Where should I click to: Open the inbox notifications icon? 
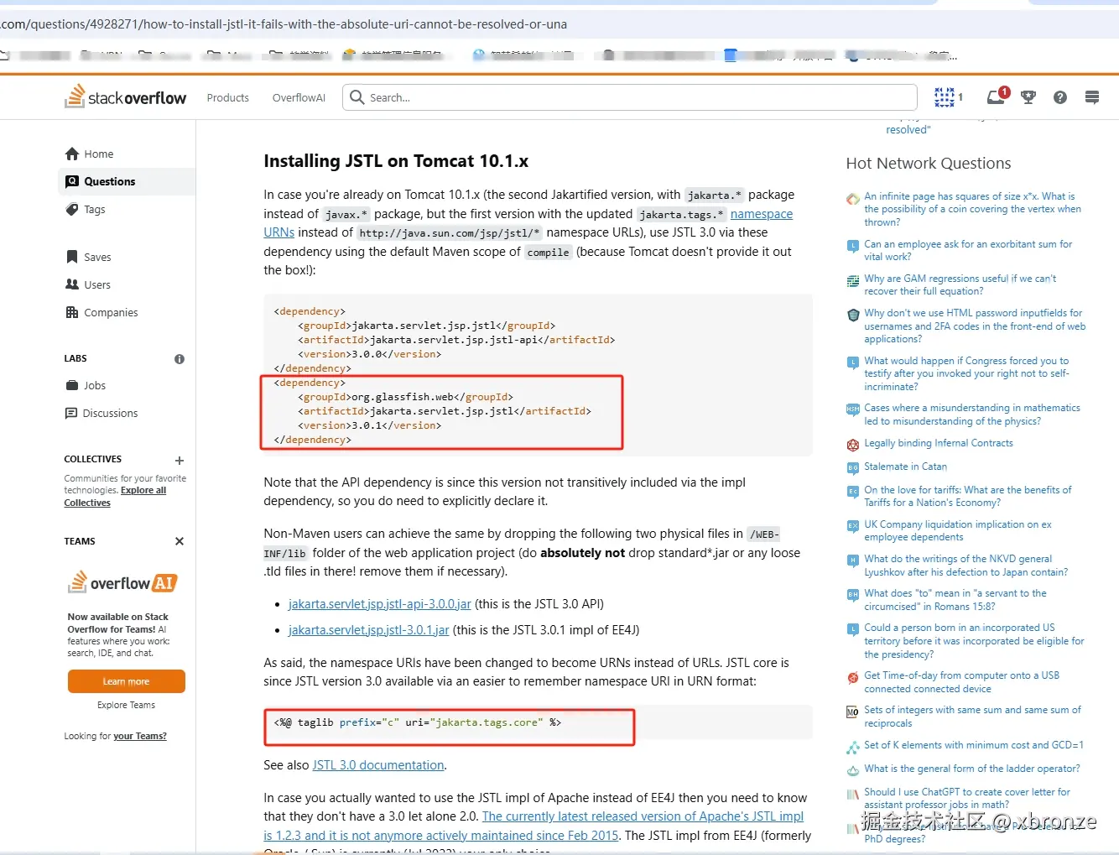(997, 96)
